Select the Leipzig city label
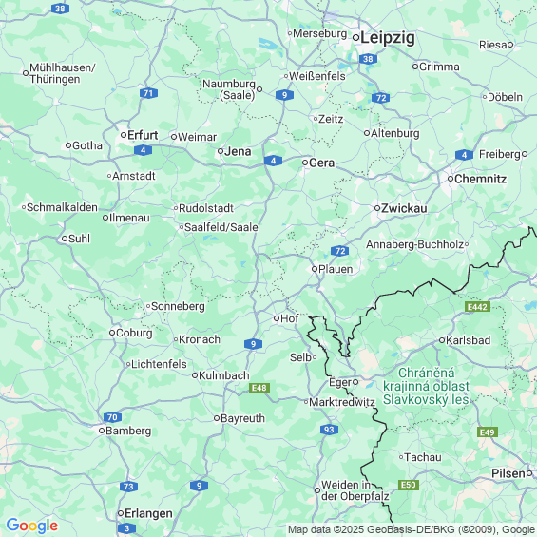Screen dimensions: 537x537 coord(388,37)
